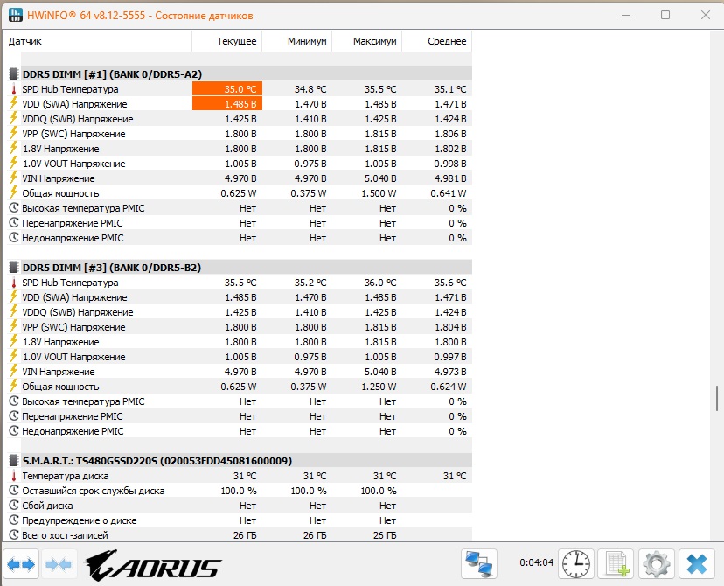Viewport: 724px width, 586px height.
Task: Click DIMM #3 maximum temperature 36.0 °C
Action: [380, 283]
